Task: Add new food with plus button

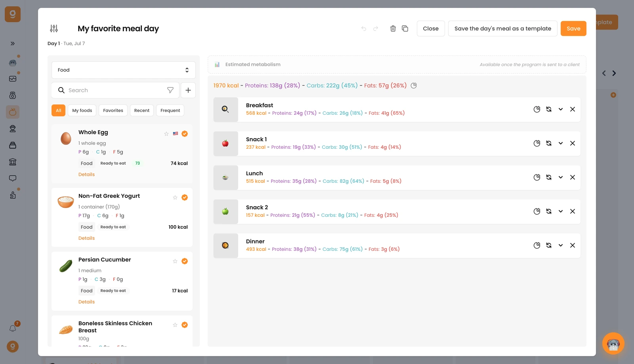Action: 188,90
